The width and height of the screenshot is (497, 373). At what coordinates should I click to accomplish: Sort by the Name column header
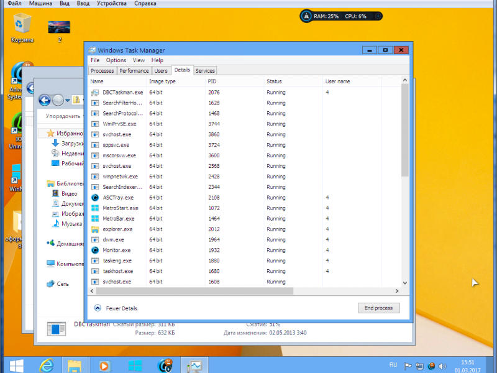[x=117, y=81]
